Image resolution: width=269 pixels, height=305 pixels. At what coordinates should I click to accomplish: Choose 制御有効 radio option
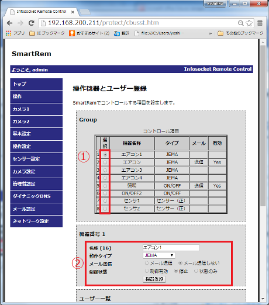(147, 271)
